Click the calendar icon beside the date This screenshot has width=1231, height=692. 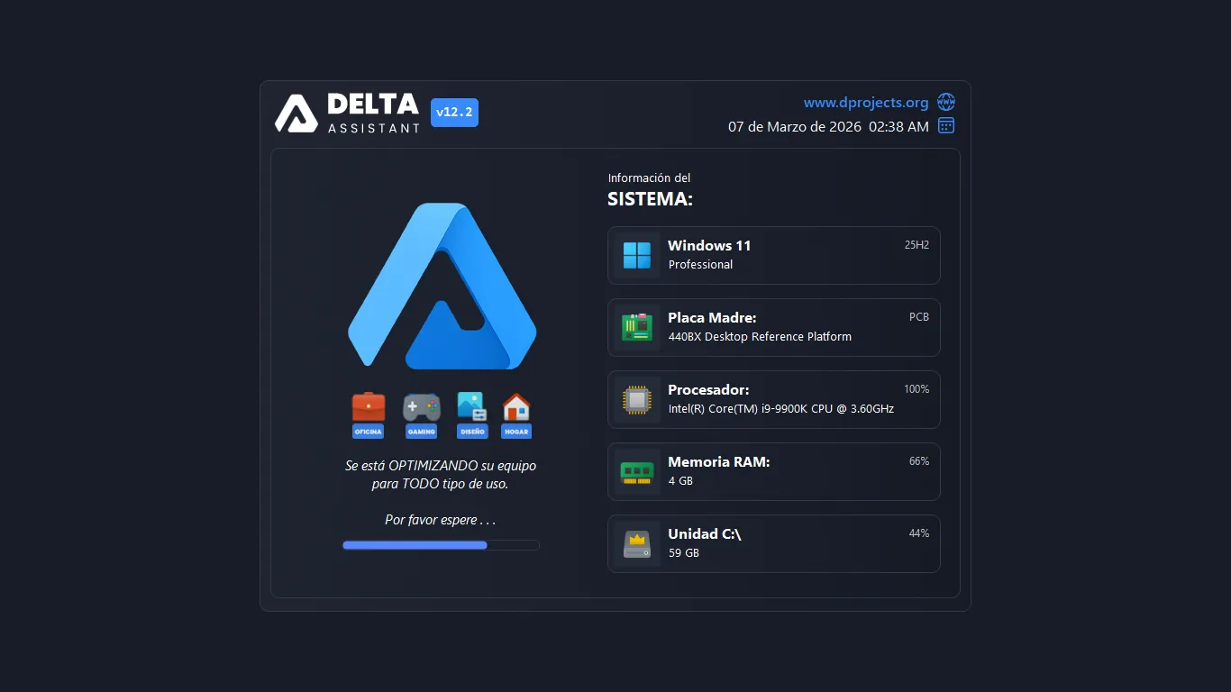[x=946, y=126]
